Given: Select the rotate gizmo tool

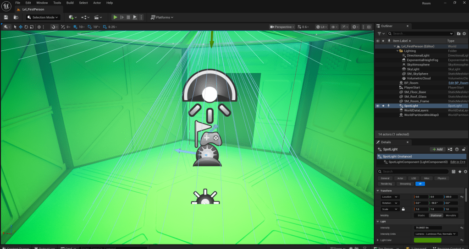Looking at the screenshot, I should tap(26, 27).
